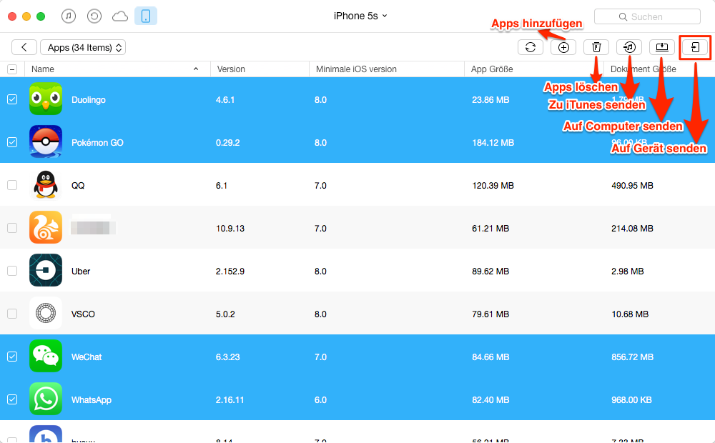715x443 pixels.
Task: Click version 0.29.2 of Pokémon GO
Action: pyautogui.click(x=227, y=143)
